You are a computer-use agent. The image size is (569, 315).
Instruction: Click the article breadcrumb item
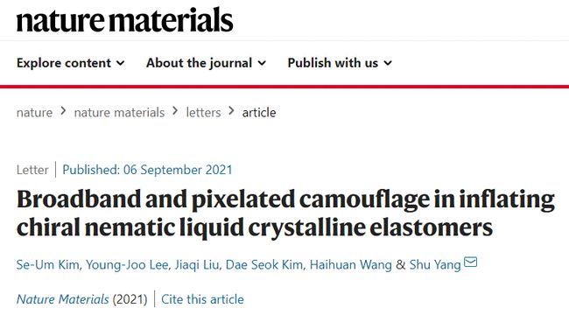click(x=259, y=113)
